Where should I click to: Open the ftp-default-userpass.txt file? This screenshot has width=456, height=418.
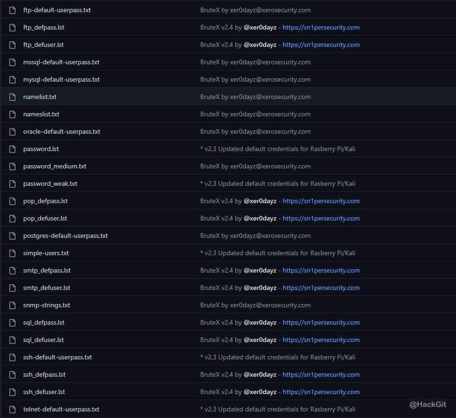(57, 10)
